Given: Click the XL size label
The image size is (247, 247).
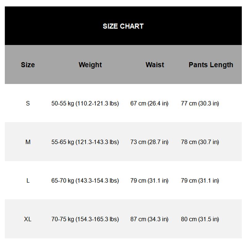Looking at the screenshot, I should pos(28,219).
